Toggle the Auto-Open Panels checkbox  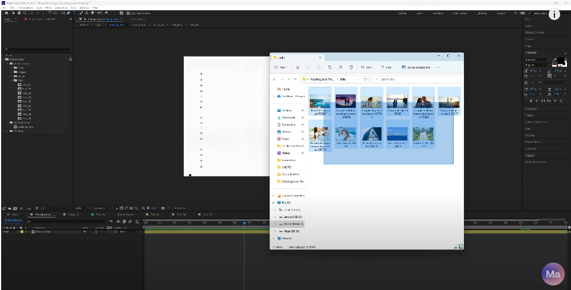tap(128, 12)
